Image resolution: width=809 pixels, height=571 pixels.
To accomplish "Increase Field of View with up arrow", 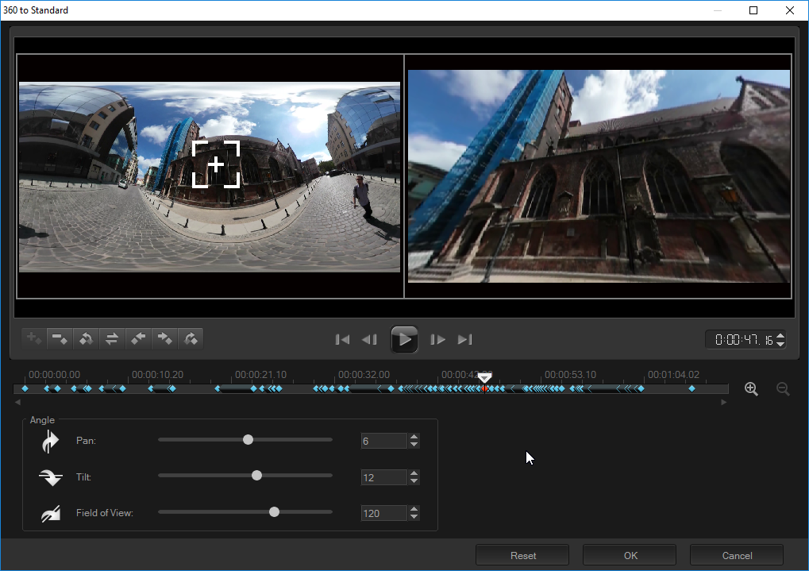I will 414,509.
